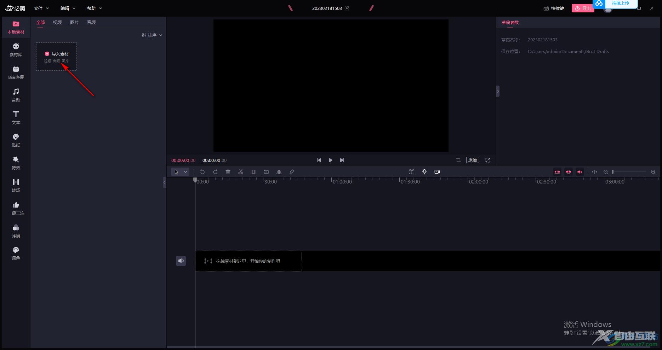Click the draft save path text
662x350 pixels.
tap(568, 52)
